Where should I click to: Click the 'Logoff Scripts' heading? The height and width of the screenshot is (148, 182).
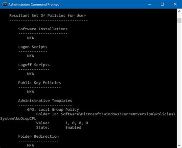click(34, 65)
